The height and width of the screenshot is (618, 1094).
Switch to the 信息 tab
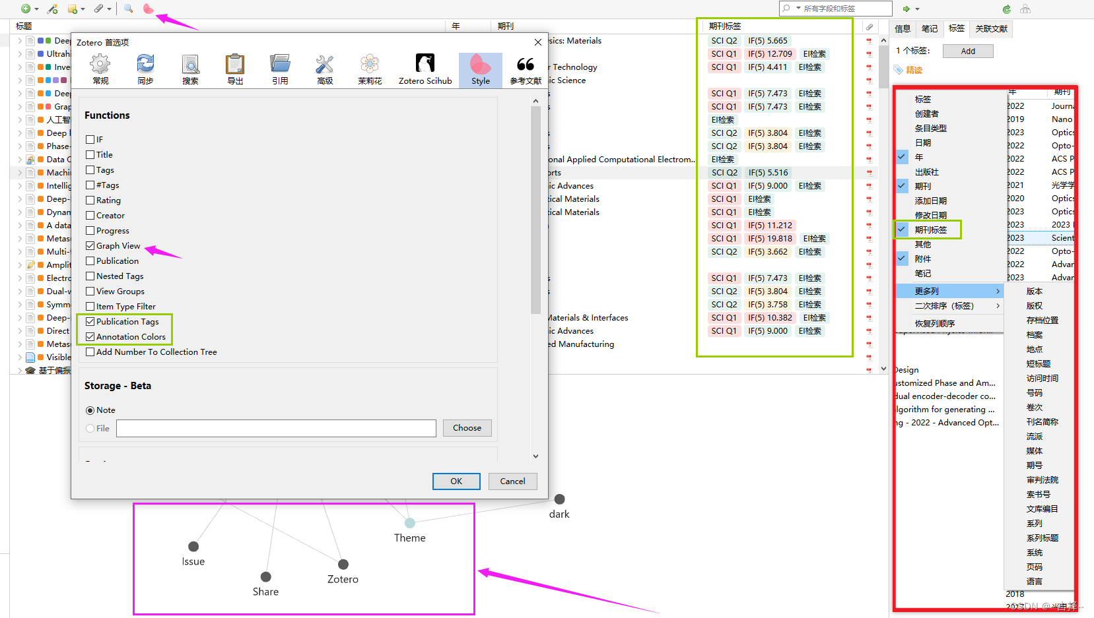(903, 28)
